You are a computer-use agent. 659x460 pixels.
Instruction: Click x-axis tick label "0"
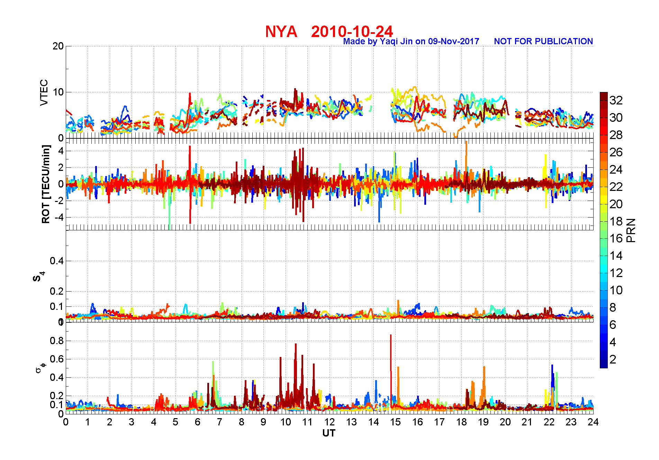(66, 422)
